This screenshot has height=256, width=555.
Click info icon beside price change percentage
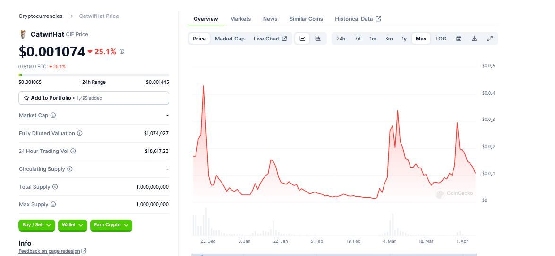point(122,51)
